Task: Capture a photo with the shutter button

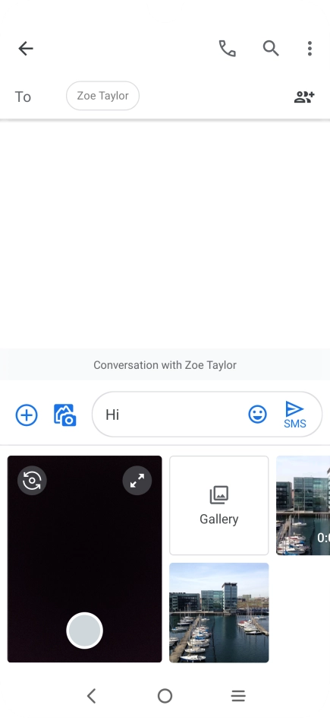Action: tap(84, 631)
